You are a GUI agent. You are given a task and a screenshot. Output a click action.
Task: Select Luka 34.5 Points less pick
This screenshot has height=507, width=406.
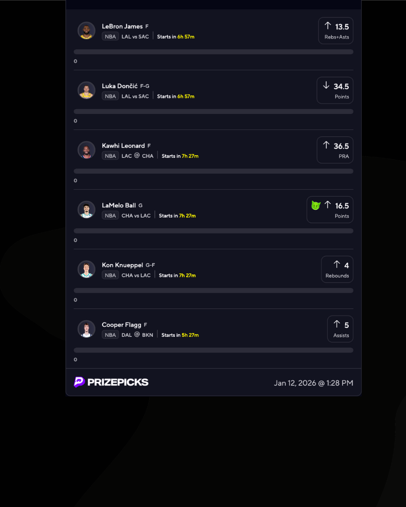(x=335, y=90)
